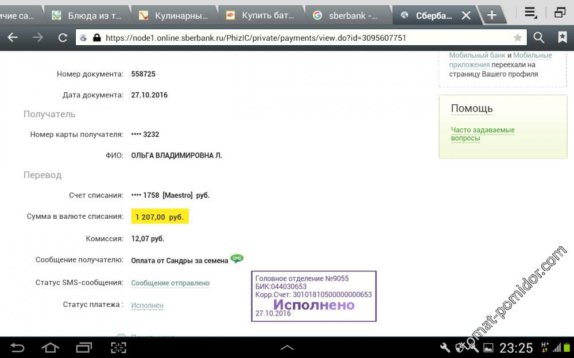Image resolution: width=574 pixels, height=358 pixels.
Task: Click the Помощь panel heading
Action: coord(472,108)
